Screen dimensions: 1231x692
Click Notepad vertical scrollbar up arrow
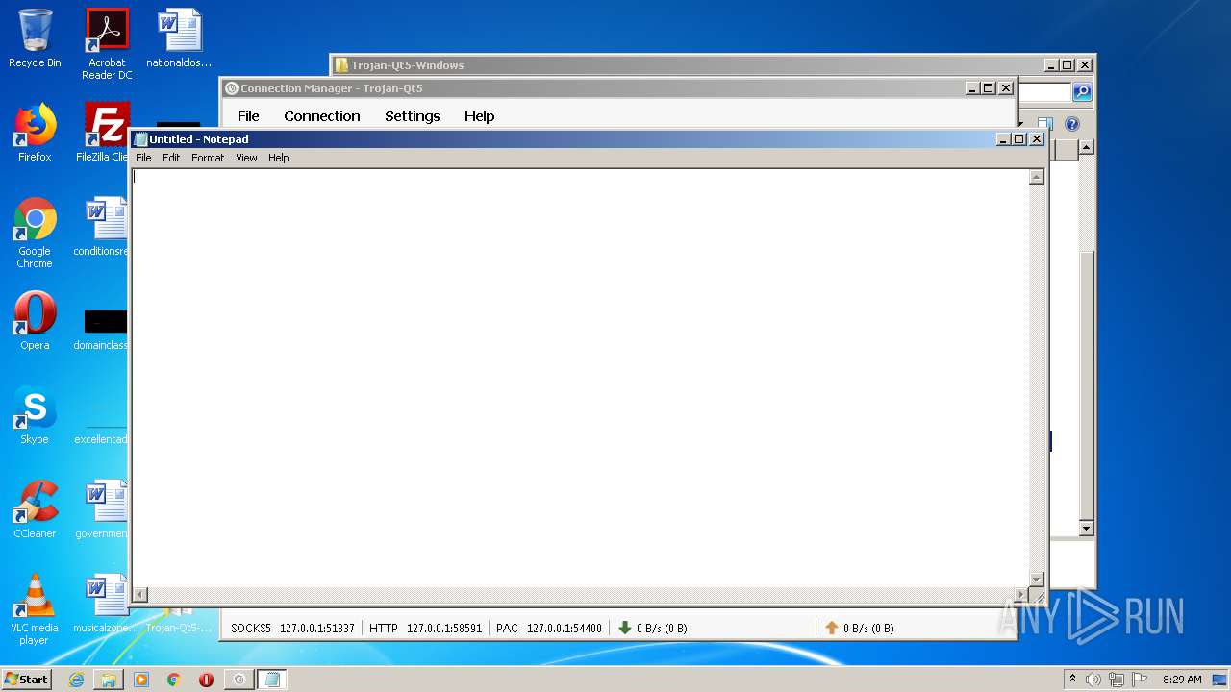(x=1037, y=177)
